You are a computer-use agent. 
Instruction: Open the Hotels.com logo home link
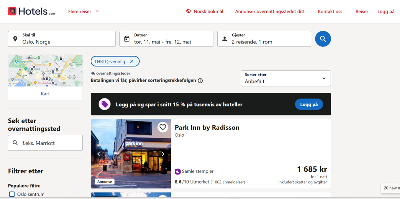click(x=31, y=11)
